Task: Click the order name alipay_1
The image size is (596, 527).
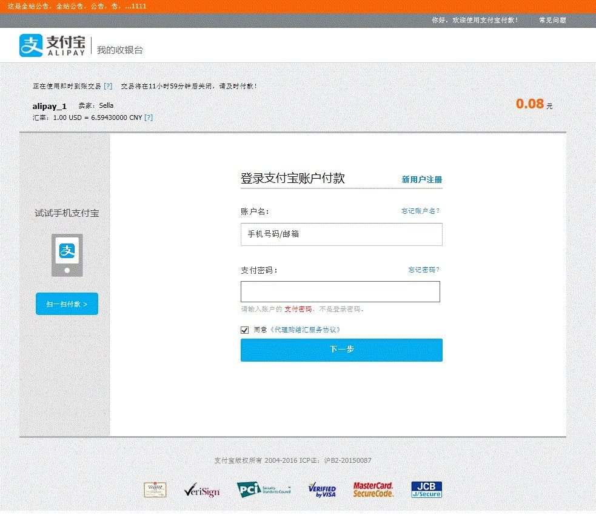Action: 49,107
